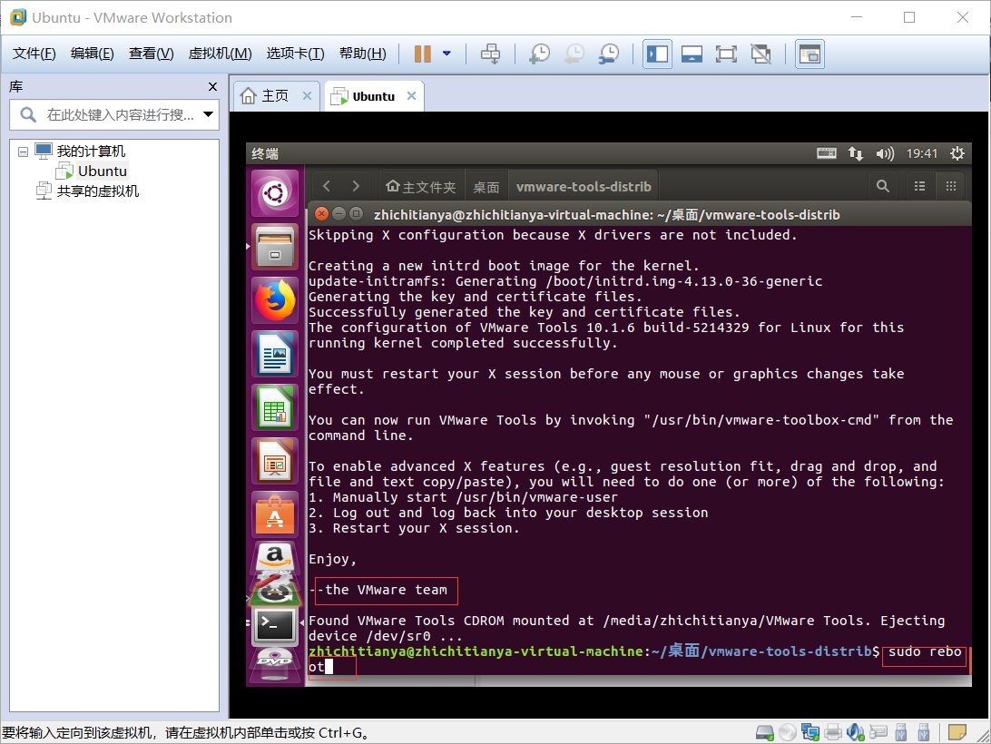Open the DVD disc launcher icon
991x744 pixels.
pos(275,665)
